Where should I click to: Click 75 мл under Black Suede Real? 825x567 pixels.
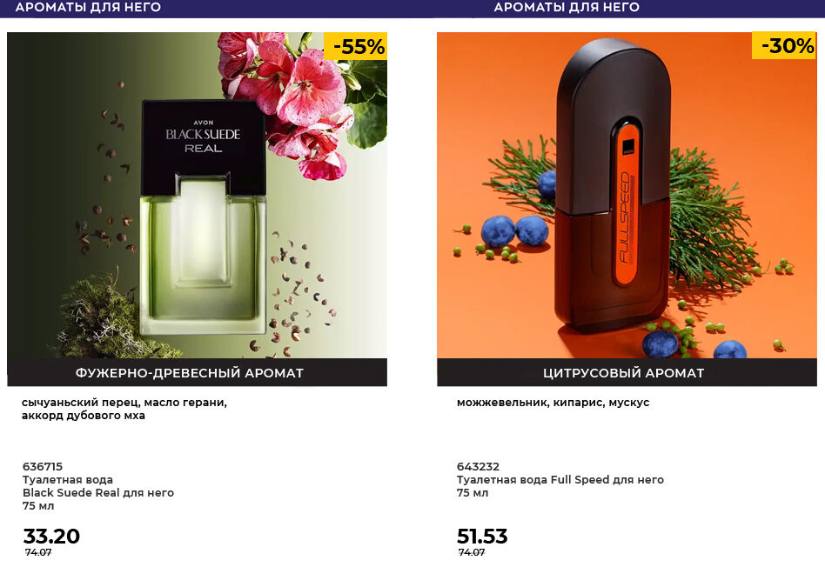(37, 506)
